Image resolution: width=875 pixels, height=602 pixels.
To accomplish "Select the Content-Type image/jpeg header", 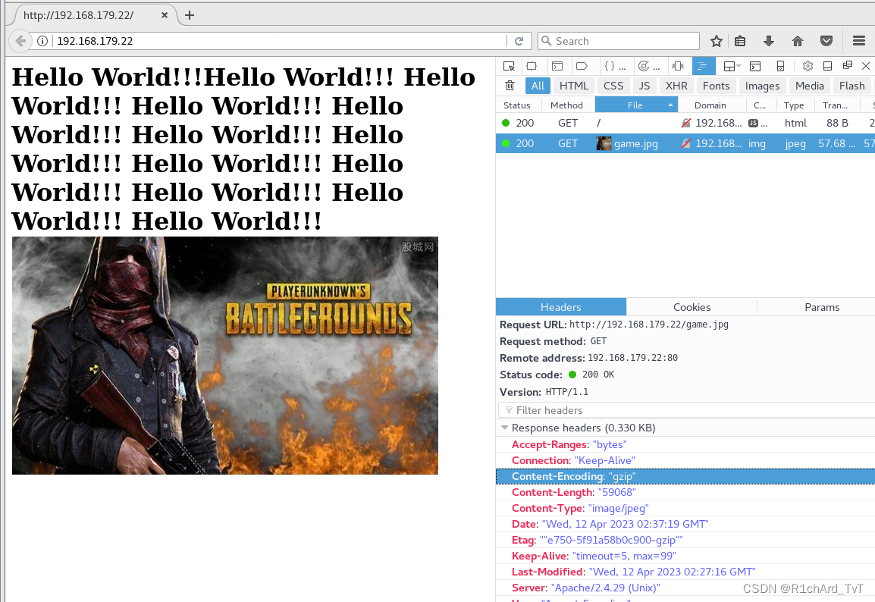I will (685, 508).
